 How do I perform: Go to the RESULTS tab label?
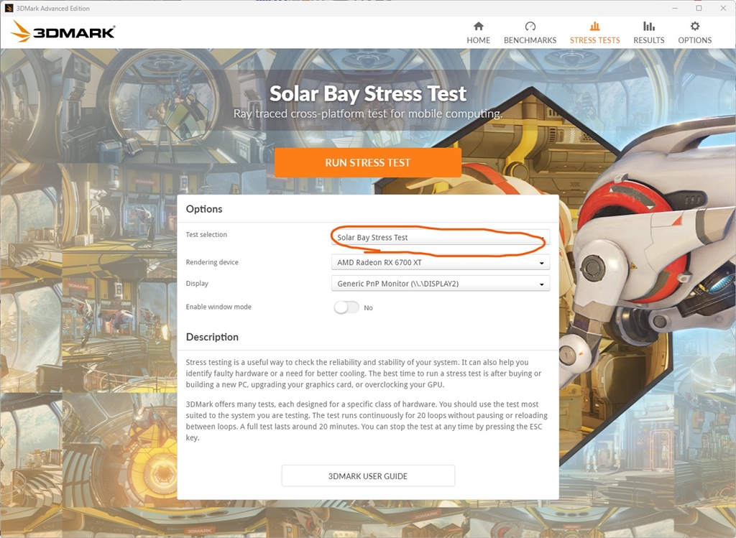click(x=648, y=40)
